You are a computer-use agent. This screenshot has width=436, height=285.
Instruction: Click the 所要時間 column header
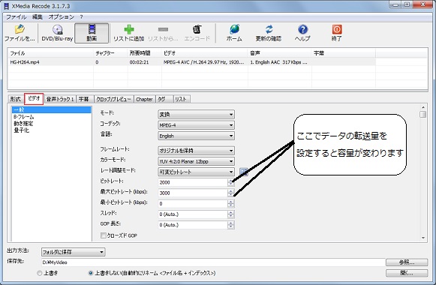(145, 53)
